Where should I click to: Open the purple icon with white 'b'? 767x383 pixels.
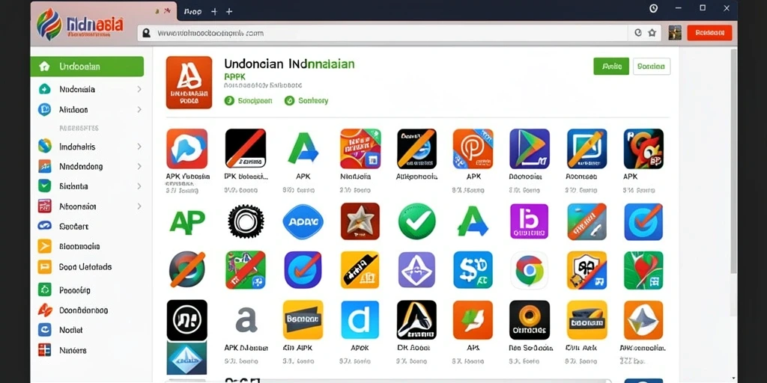pyautogui.click(x=530, y=221)
